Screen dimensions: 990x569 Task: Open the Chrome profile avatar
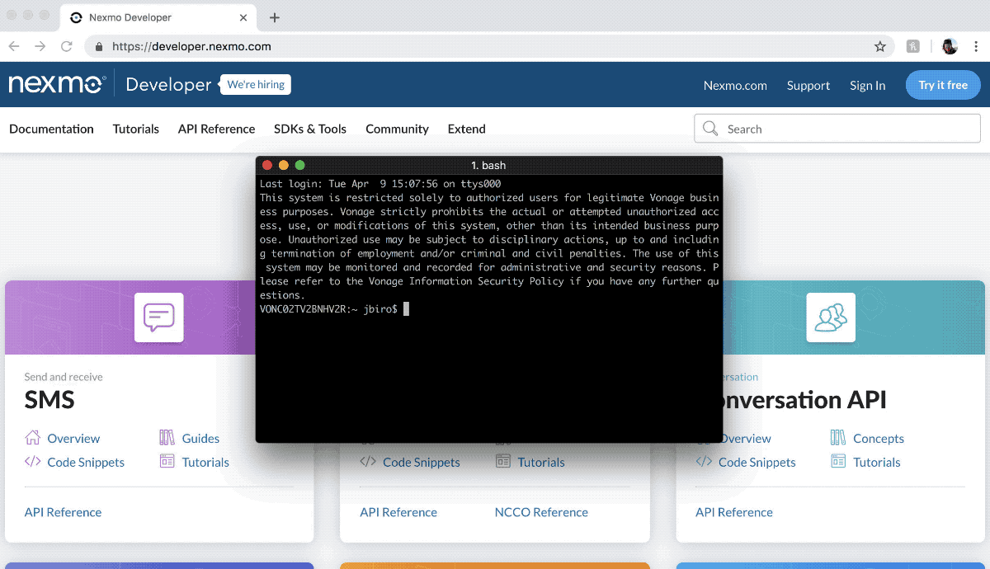pyautogui.click(x=950, y=46)
